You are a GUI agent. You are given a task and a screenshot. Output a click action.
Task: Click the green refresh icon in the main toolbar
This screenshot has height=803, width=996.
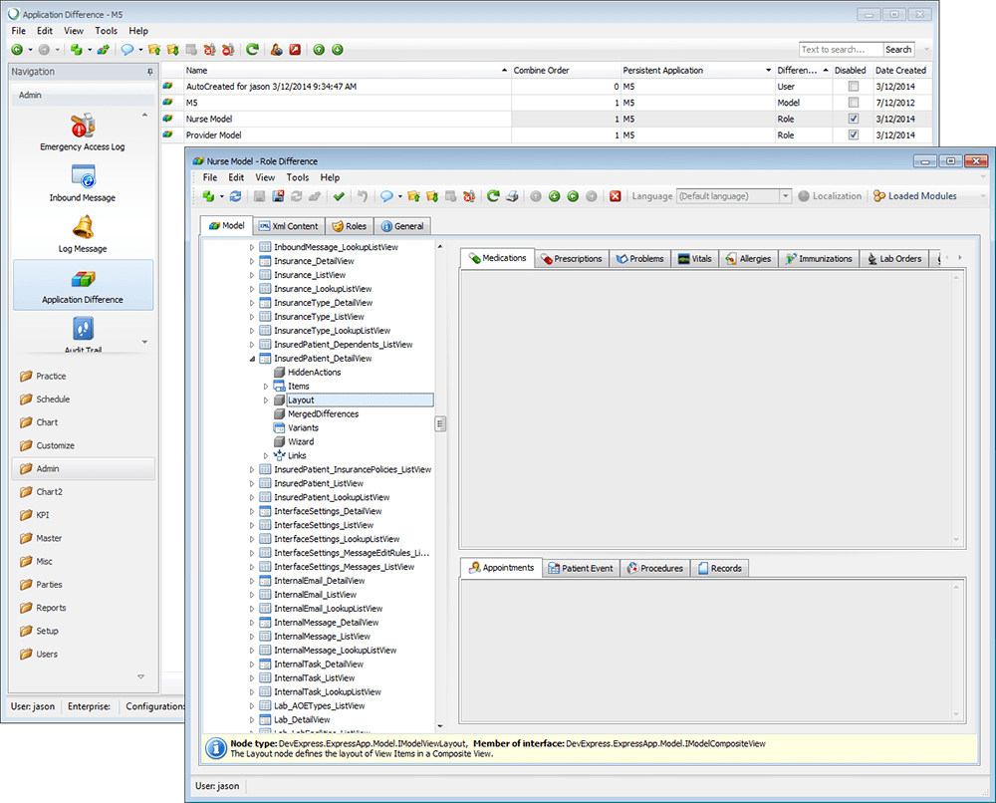tap(253, 49)
